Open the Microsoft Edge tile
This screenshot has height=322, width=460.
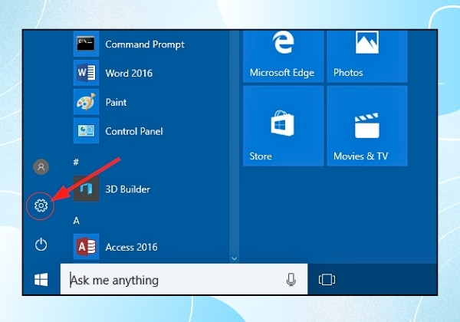click(x=283, y=56)
